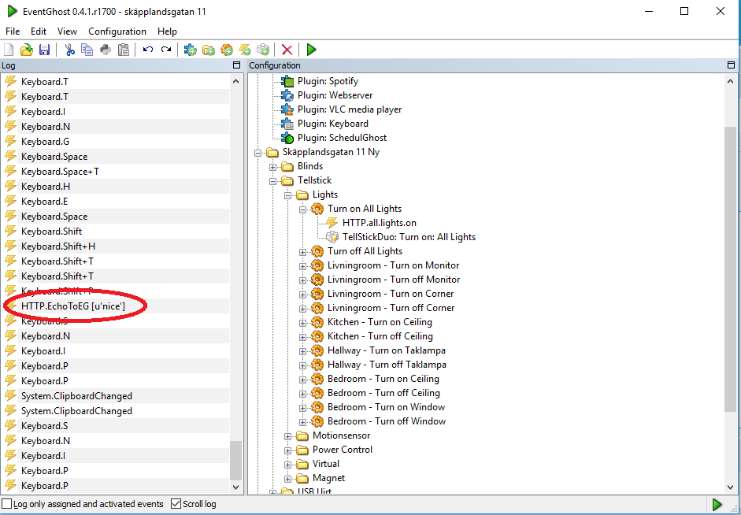Enable Log only assigned and activated events
This screenshot has width=741, height=515.
point(6,504)
